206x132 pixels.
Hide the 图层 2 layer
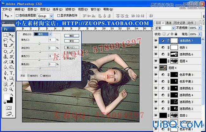click(156, 115)
